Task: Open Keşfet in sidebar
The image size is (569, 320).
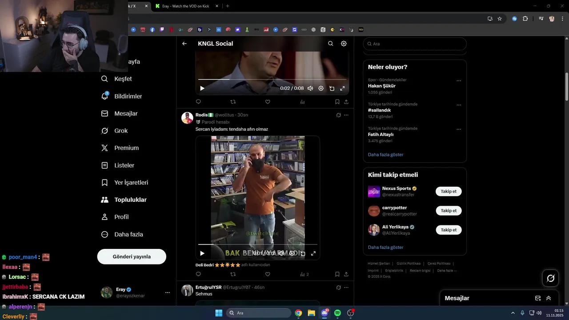Action: pos(117,79)
